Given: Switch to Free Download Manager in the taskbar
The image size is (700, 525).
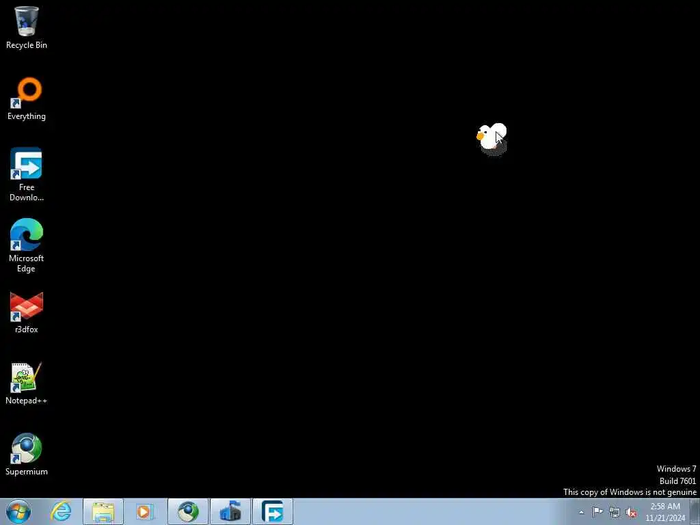Looking at the screenshot, I should point(273,511).
